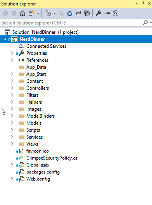Screen dimensions: 152x205
Task: Open the window position dropdown arrow
Action: pyautogui.click(x=136, y=3)
